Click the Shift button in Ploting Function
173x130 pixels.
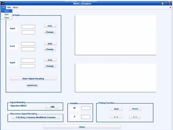pyautogui.click(x=116, y=109)
